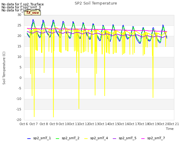
Task: Toggle sp2_smT_4 series in legend
Action: click(x=96, y=138)
